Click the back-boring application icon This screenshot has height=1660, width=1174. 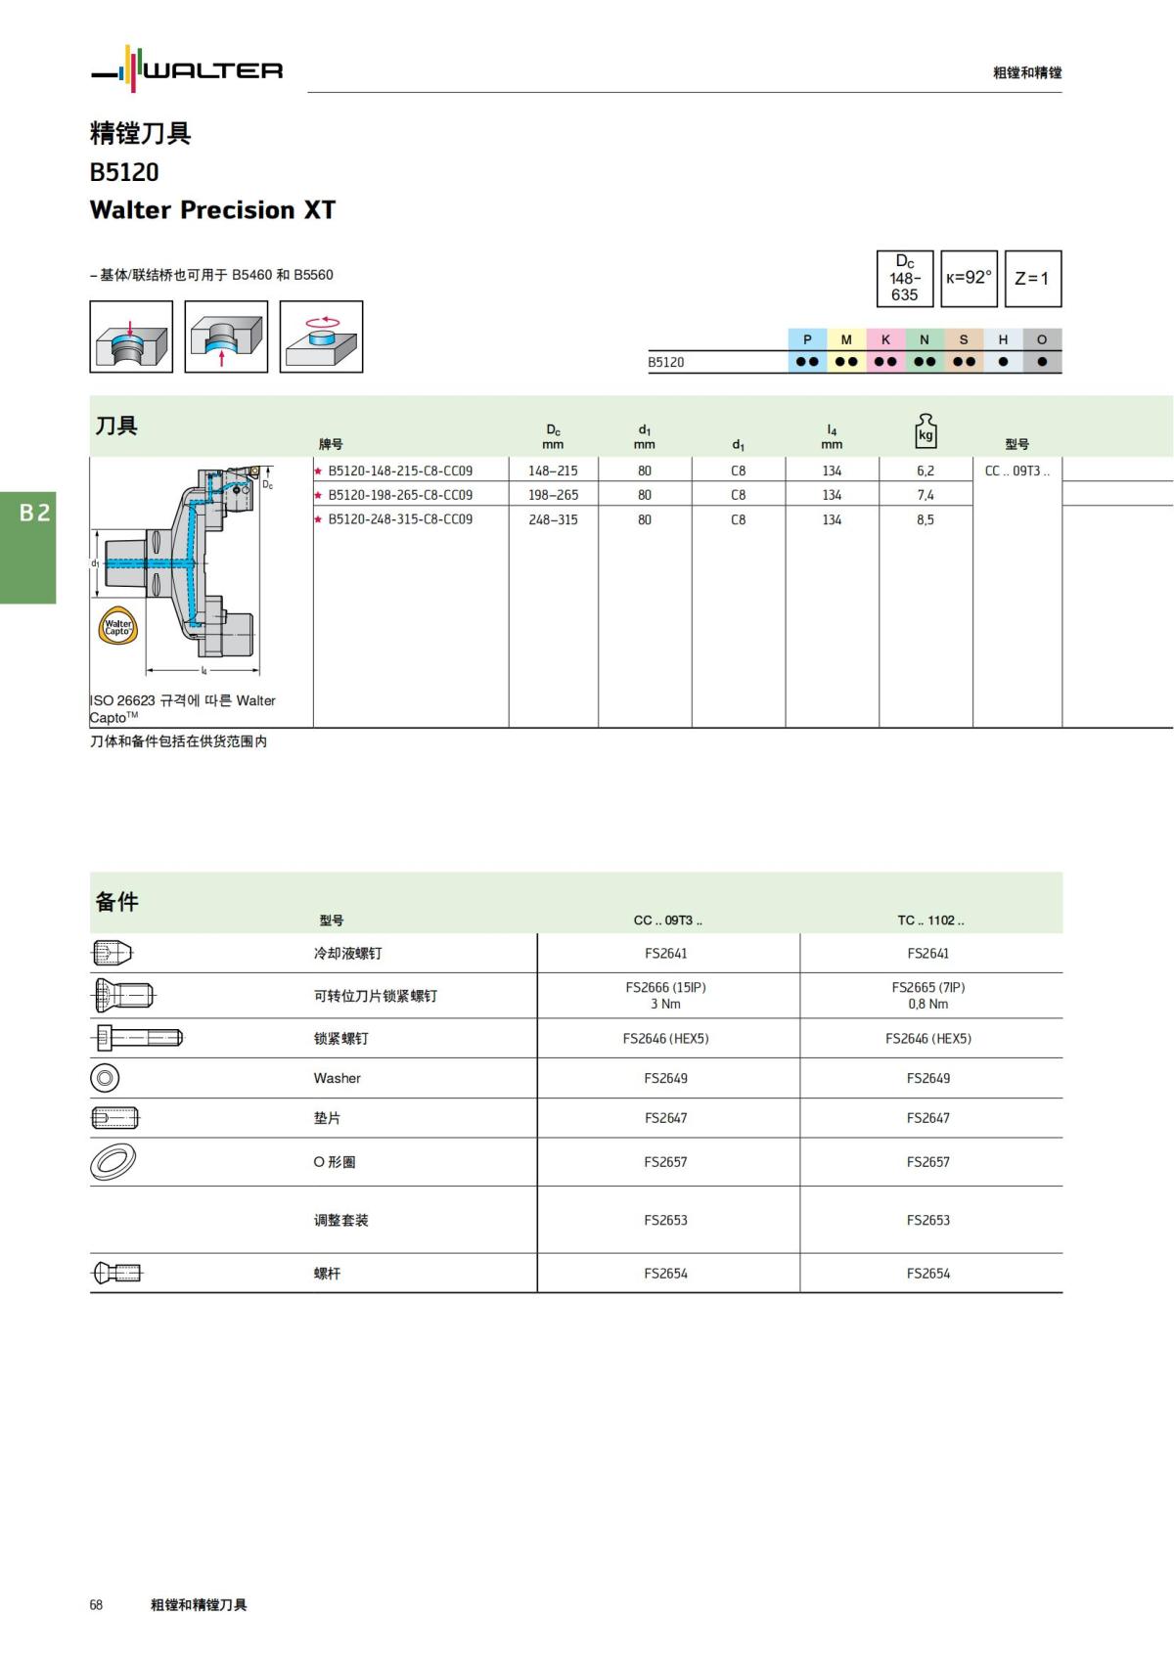[x=226, y=336]
